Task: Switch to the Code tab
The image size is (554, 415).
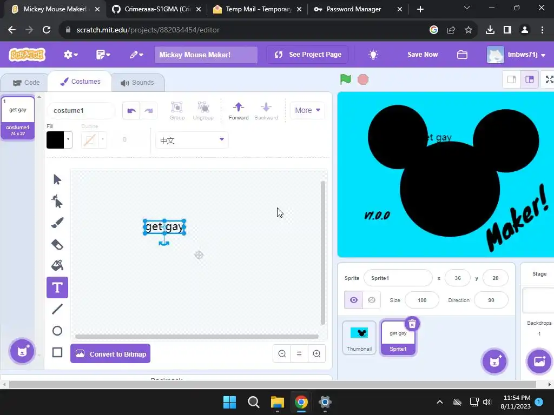Action: click(x=26, y=83)
